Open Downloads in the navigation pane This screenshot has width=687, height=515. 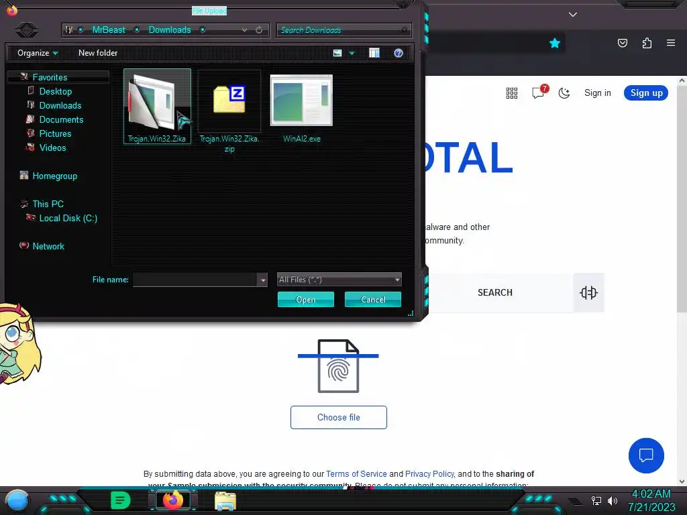pos(60,105)
